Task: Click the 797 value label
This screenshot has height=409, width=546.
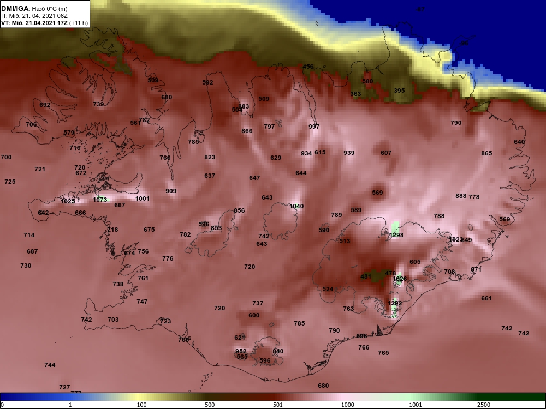Action: click(269, 127)
